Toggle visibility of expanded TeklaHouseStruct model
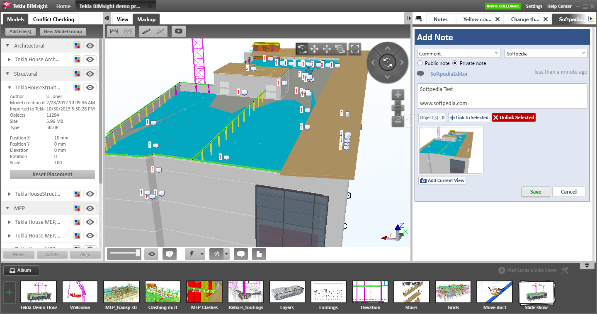The height and width of the screenshot is (314, 597). pos(90,87)
